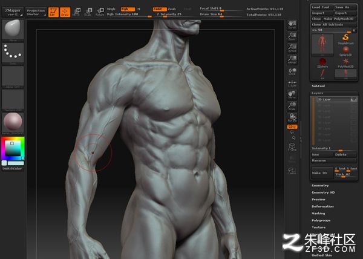Click the Actual size icon
The image size is (363, 259).
(292, 48)
